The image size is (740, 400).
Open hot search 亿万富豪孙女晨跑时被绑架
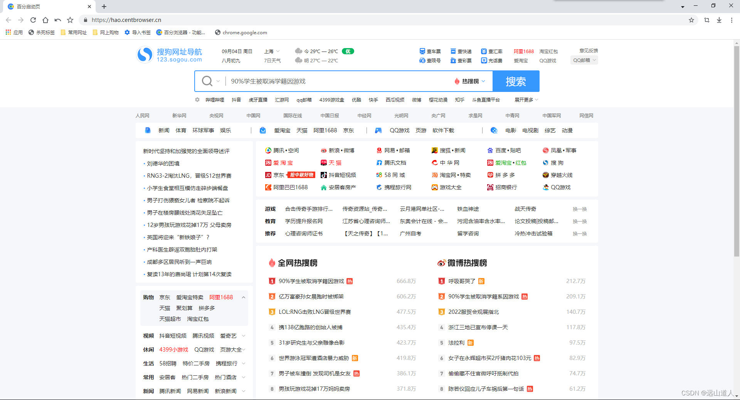[311, 297]
